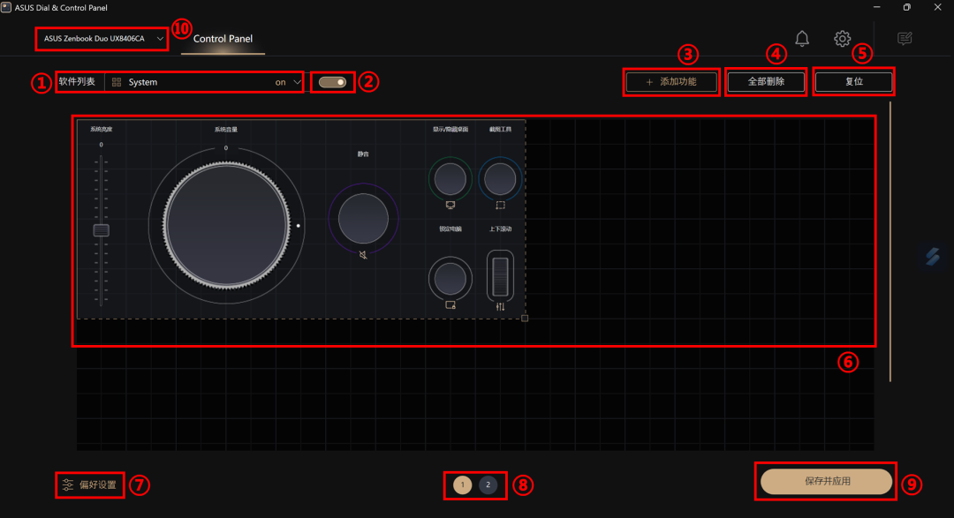This screenshot has height=518, width=954.
Task: Expand the System software list dropdown
Action: tap(204, 82)
